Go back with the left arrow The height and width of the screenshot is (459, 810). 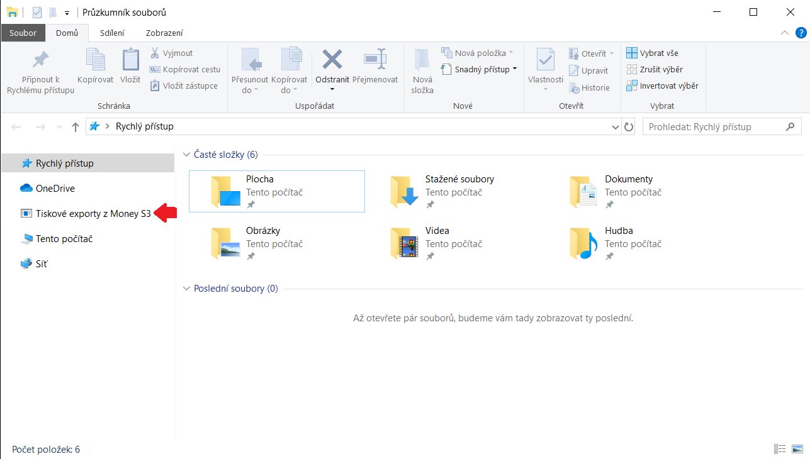click(17, 127)
